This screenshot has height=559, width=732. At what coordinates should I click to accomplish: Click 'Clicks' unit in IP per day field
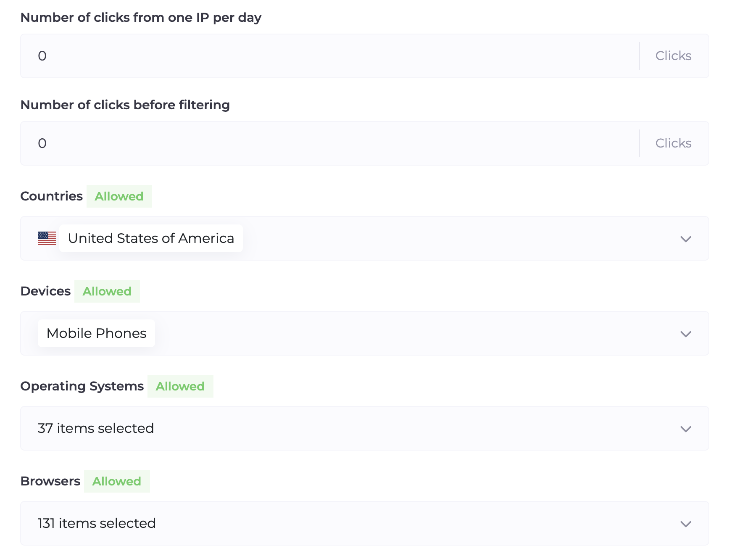point(673,56)
